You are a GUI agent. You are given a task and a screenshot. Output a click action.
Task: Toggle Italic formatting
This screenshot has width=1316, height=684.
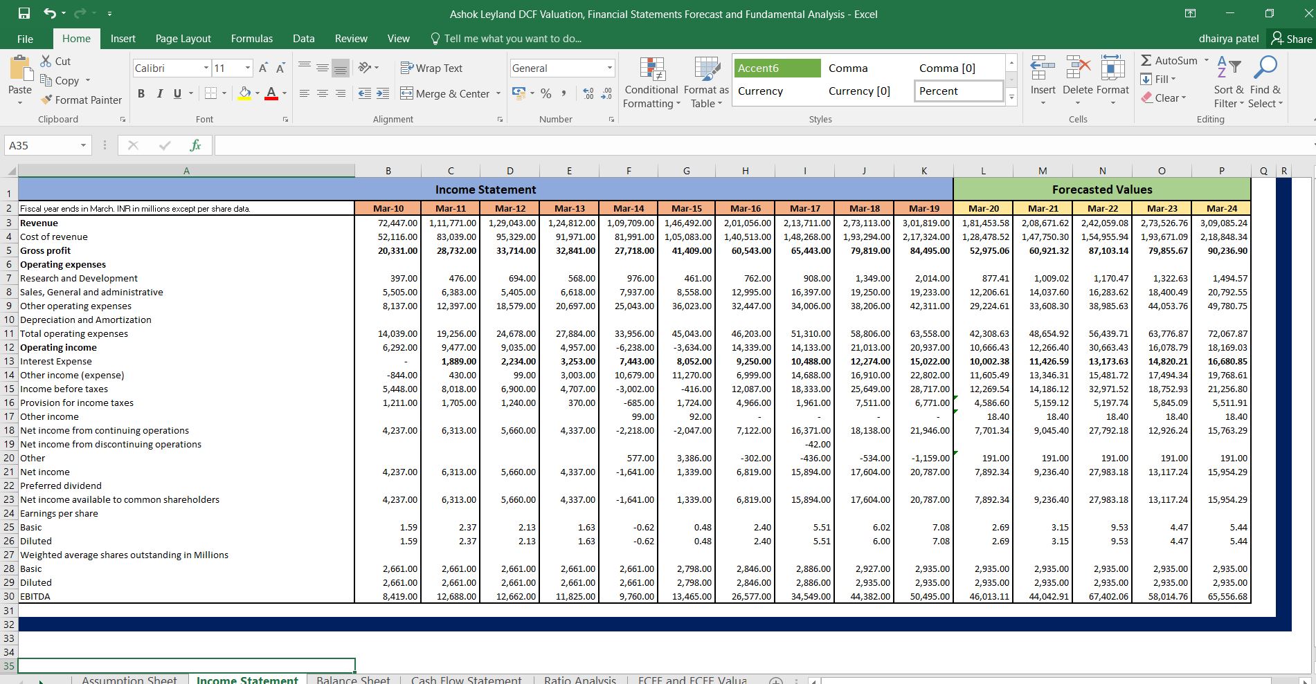(x=159, y=93)
